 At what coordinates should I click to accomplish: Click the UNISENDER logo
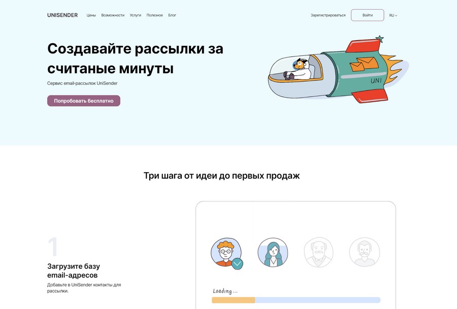click(x=62, y=15)
